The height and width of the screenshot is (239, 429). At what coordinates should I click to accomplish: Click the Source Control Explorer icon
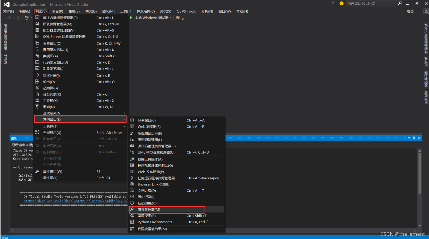(x=132, y=146)
